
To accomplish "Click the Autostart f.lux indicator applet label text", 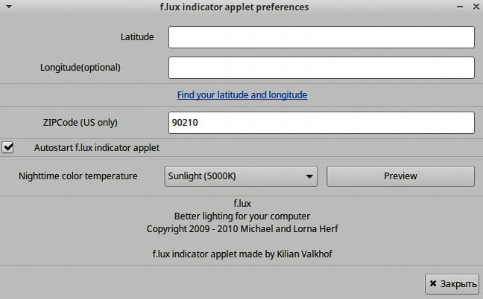I will 97,148.
